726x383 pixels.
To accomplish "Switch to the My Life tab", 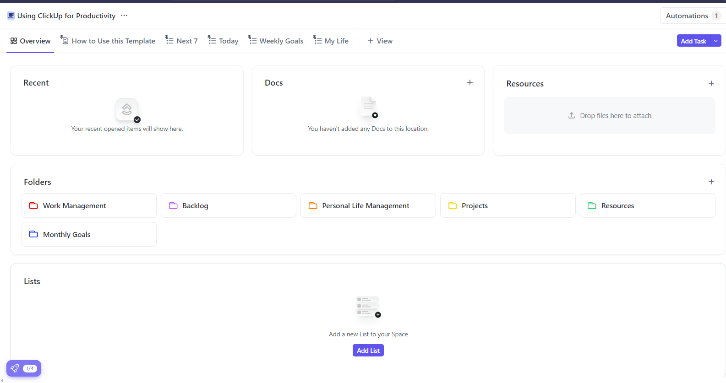I will [x=331, y=41].
